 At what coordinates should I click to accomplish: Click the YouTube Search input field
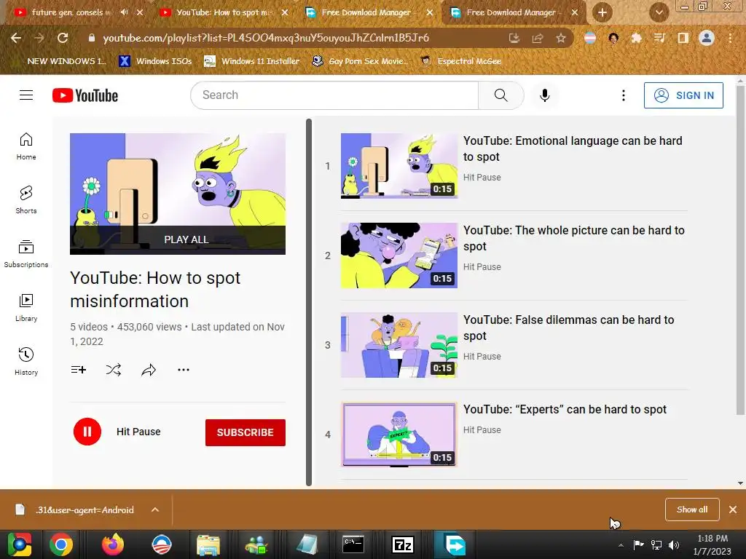tap(334, 95)
